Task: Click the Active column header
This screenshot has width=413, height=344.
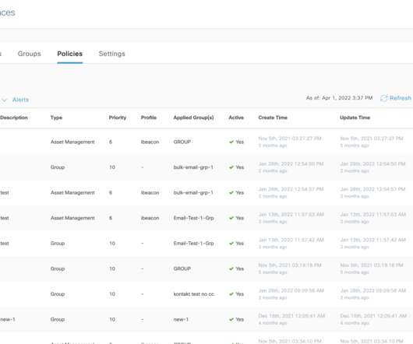Action: [236, 118]
